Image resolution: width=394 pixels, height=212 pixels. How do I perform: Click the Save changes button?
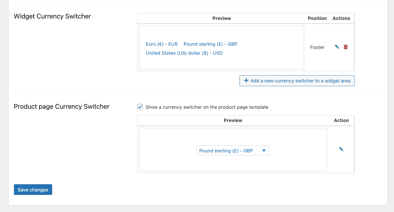tap(33, 189)
